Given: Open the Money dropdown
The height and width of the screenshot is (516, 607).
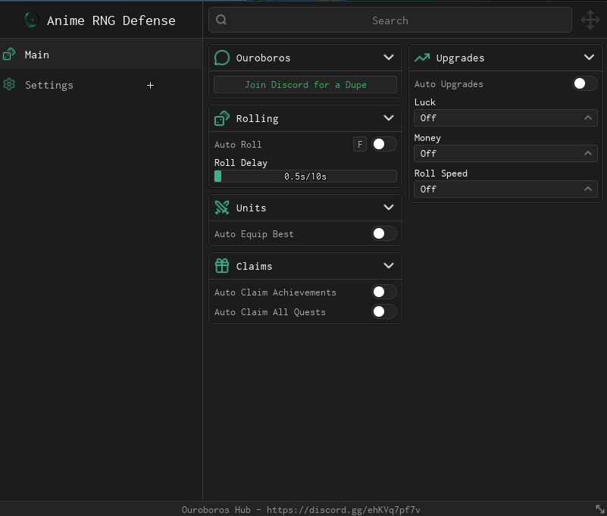Looking at the screenshot, I should (x=505, y=154).
